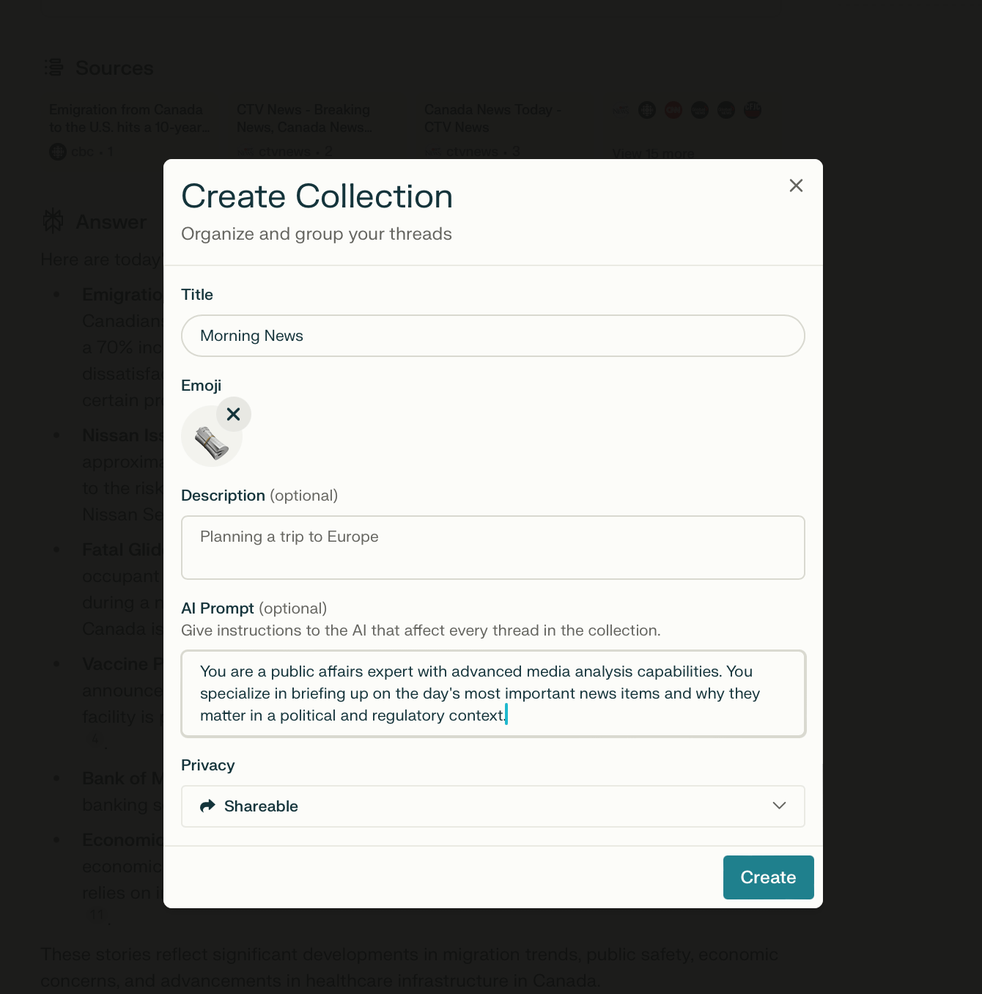The height and width of the screenshot is (994, 982).
Task: Click the Answer section icon
Action: (x=53, y=221)
